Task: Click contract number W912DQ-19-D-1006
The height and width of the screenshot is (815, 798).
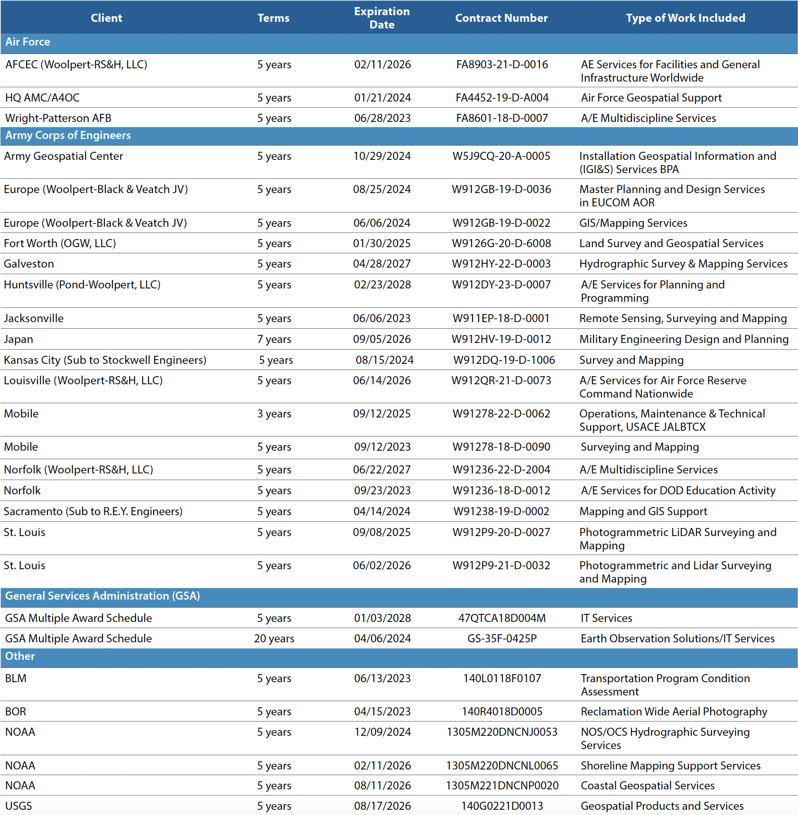Action: pos(504,360)
